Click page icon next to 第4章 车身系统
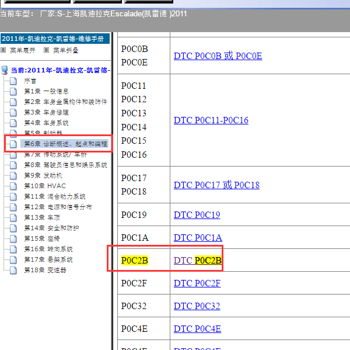 (x=13, y=123)
